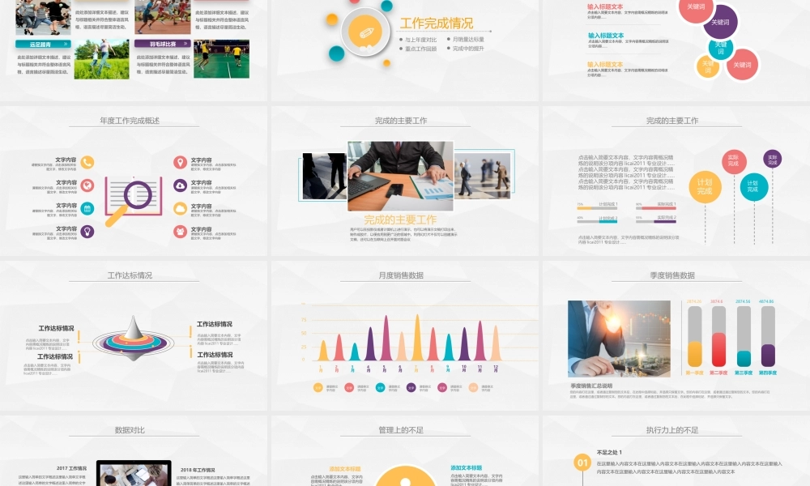Select the 4874.86 value above the bars
810x486 pixels.
tap(766, 301)
